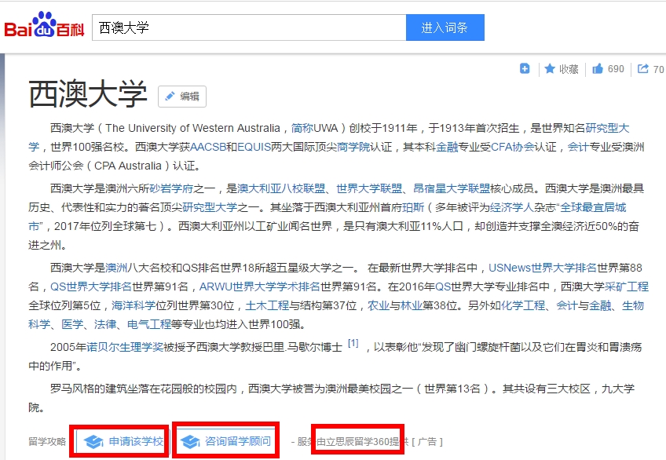Click the reference [1] superscript
Viewport: 666px width, 460px height.
353,343
